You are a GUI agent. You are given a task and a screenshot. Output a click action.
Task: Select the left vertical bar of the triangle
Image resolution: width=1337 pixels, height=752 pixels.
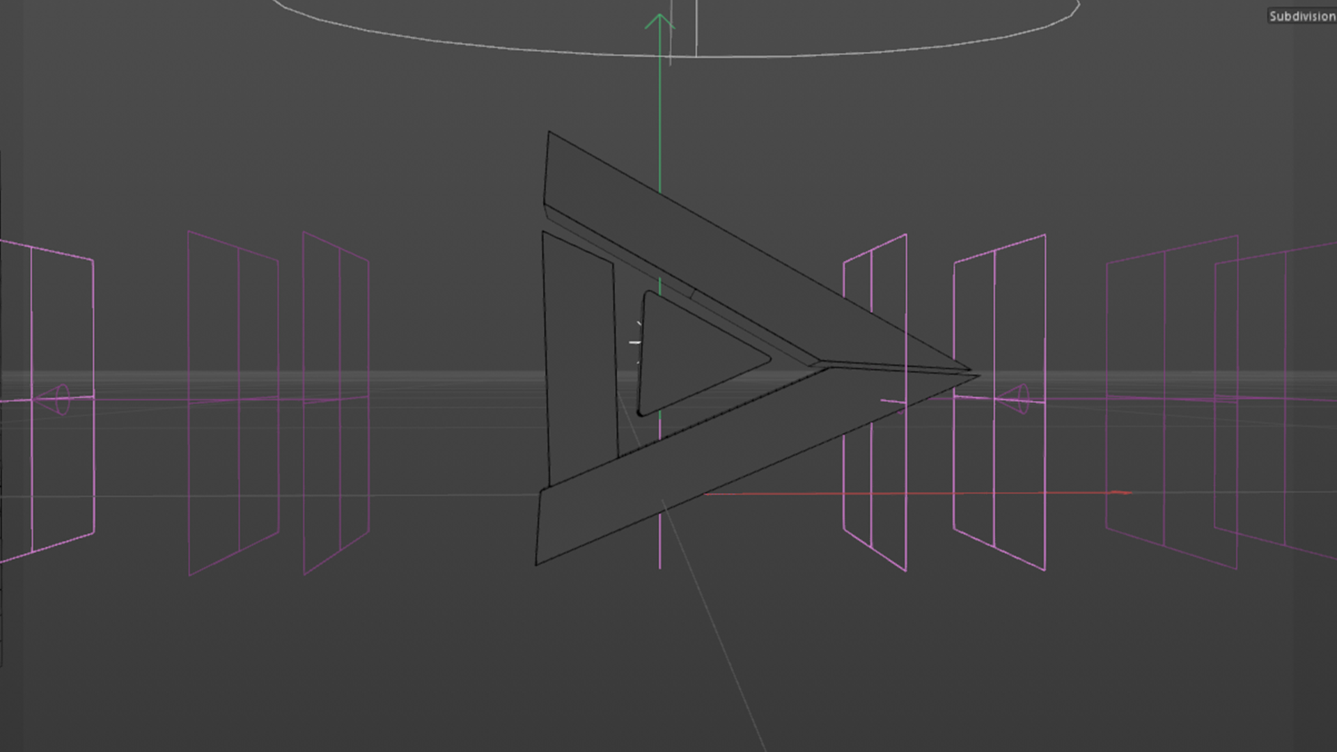pos(578,348)
